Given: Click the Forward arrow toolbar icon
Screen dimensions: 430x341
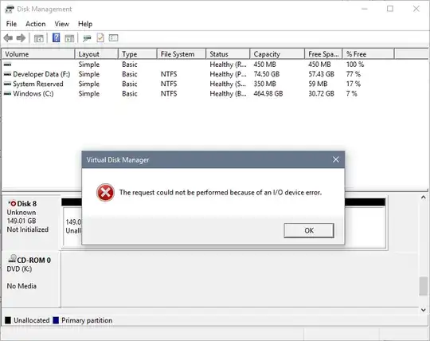Looking at the screenshot, I should click(x=21, y=38).
